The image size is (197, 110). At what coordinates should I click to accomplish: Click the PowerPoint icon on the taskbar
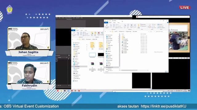[79, 91]
